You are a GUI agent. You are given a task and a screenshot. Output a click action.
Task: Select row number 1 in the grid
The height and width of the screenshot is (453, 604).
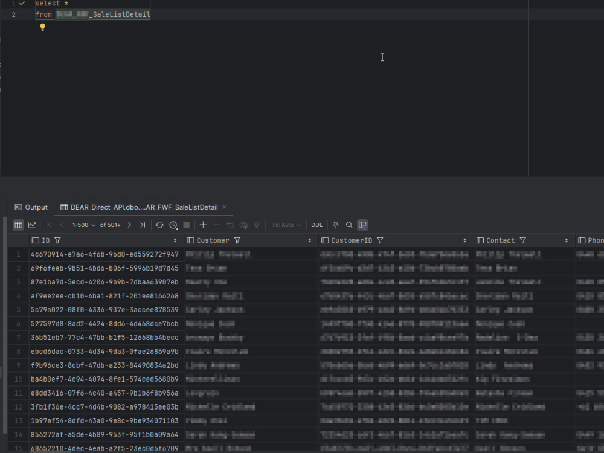[x=18, y=254]
